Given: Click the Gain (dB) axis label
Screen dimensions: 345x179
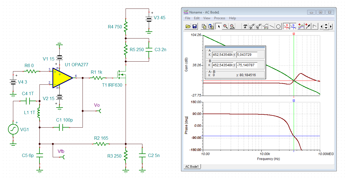Looking at the screenshot, I should [186, 65].
